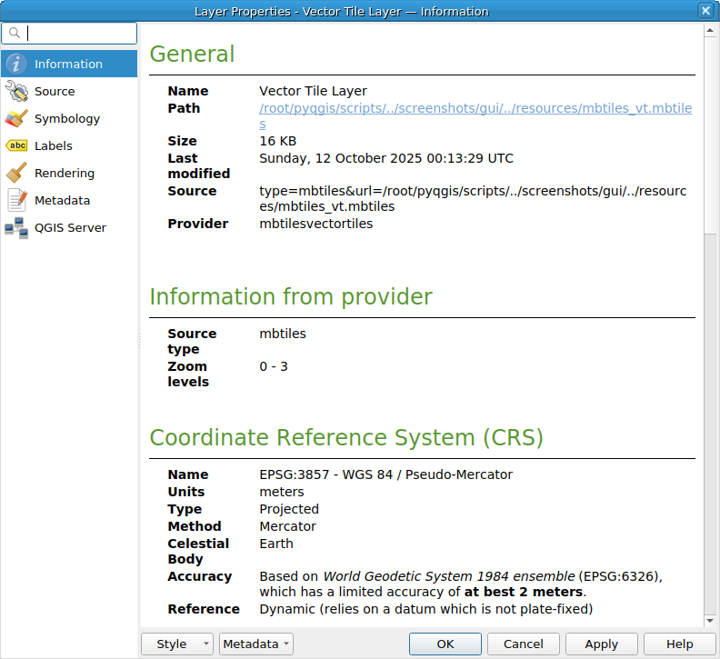The height and width of the screenshot is (659, 720).
Task: Select the Symbology paintbrush icon
Action: point(16,118)
